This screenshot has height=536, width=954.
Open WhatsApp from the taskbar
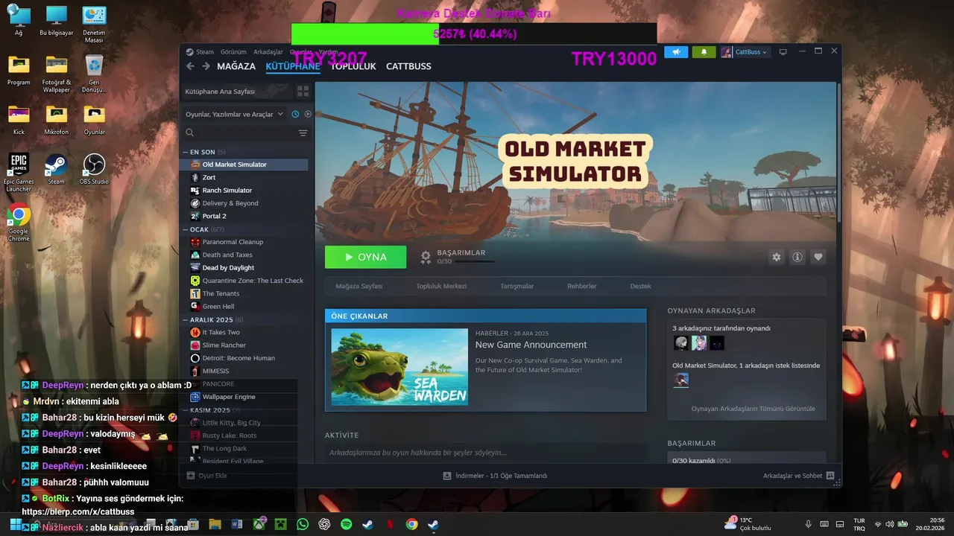coord(303,524)
